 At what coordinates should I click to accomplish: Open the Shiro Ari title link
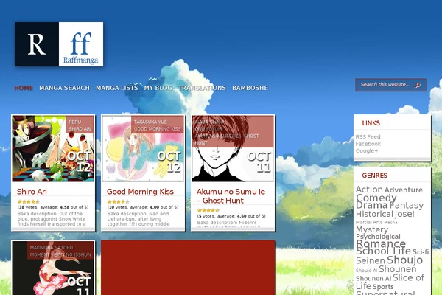pos(32,192)
